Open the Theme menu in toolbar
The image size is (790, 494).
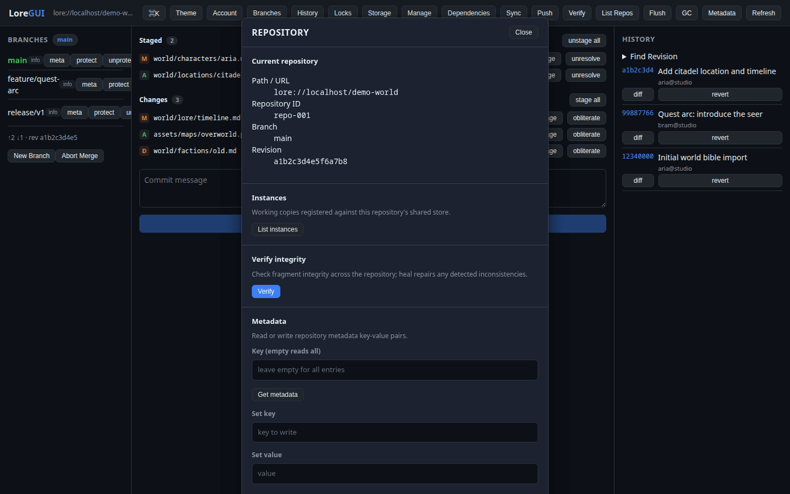coord(186,13)
